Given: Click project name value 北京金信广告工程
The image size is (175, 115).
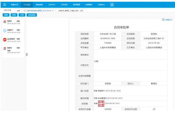Looking at the screenshot, I should 108,34.
